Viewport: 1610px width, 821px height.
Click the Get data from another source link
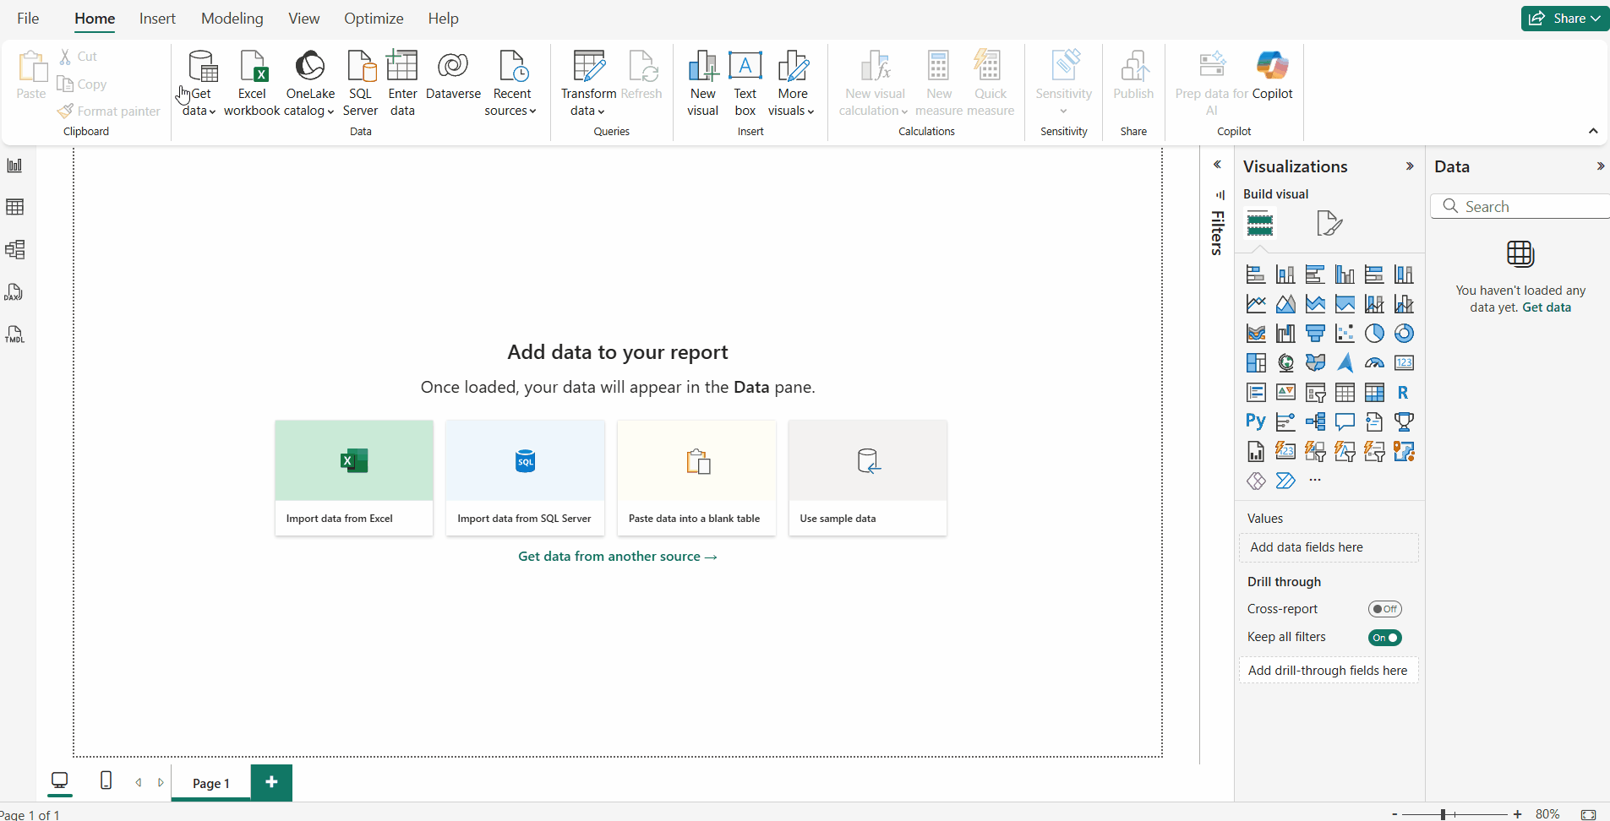[618, 556]
